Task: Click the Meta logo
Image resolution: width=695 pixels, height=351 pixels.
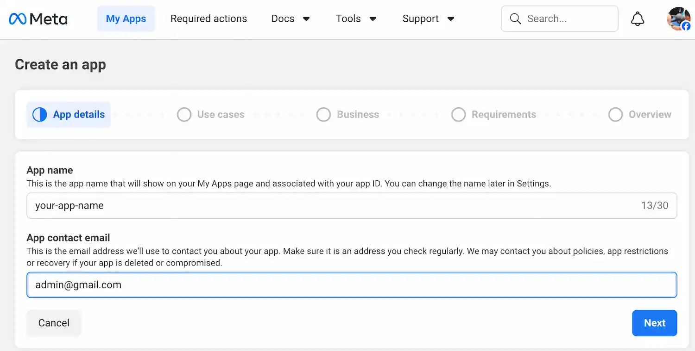Action: (x=38, y=18)
